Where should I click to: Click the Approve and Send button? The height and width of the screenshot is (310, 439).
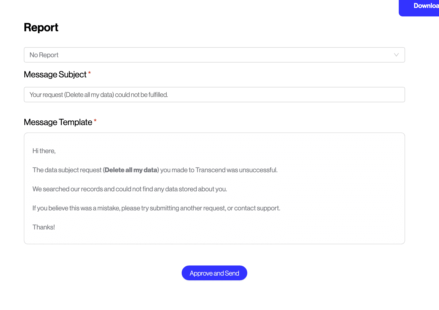[x=214, y=273]
